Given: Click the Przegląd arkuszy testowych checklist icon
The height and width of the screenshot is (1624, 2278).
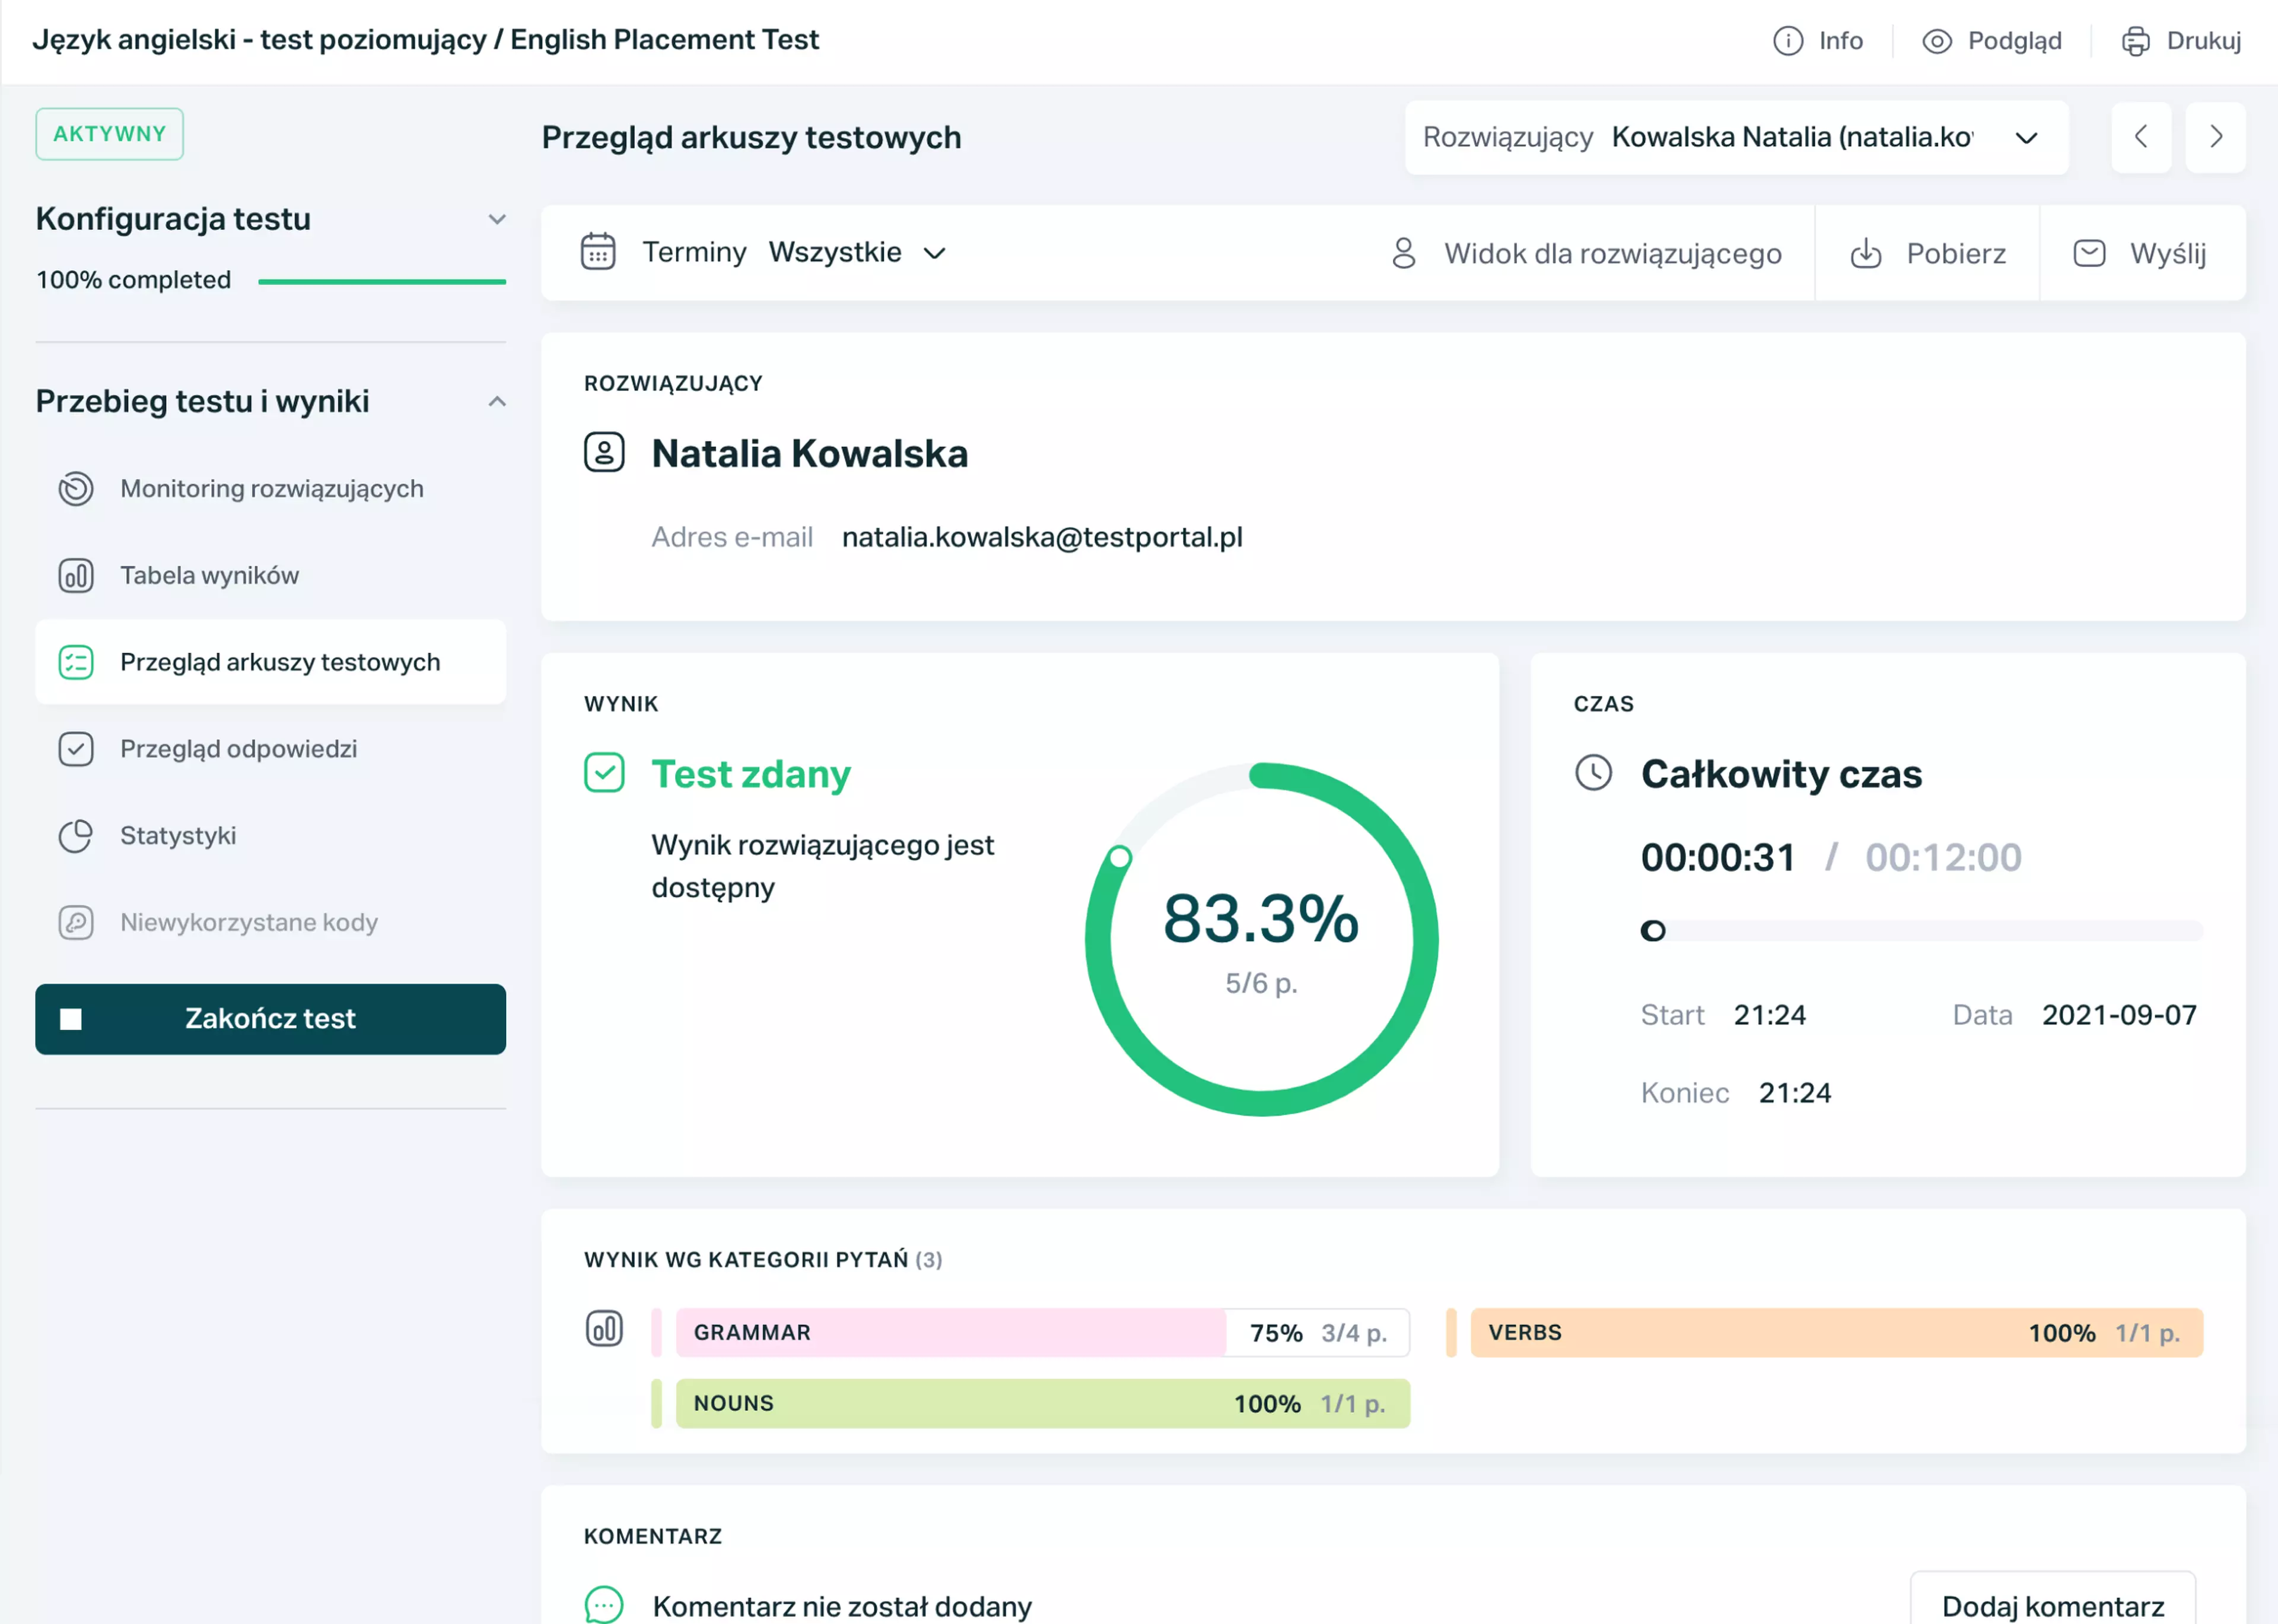Looking at the screenshot, I should click(x=76, y=662).
